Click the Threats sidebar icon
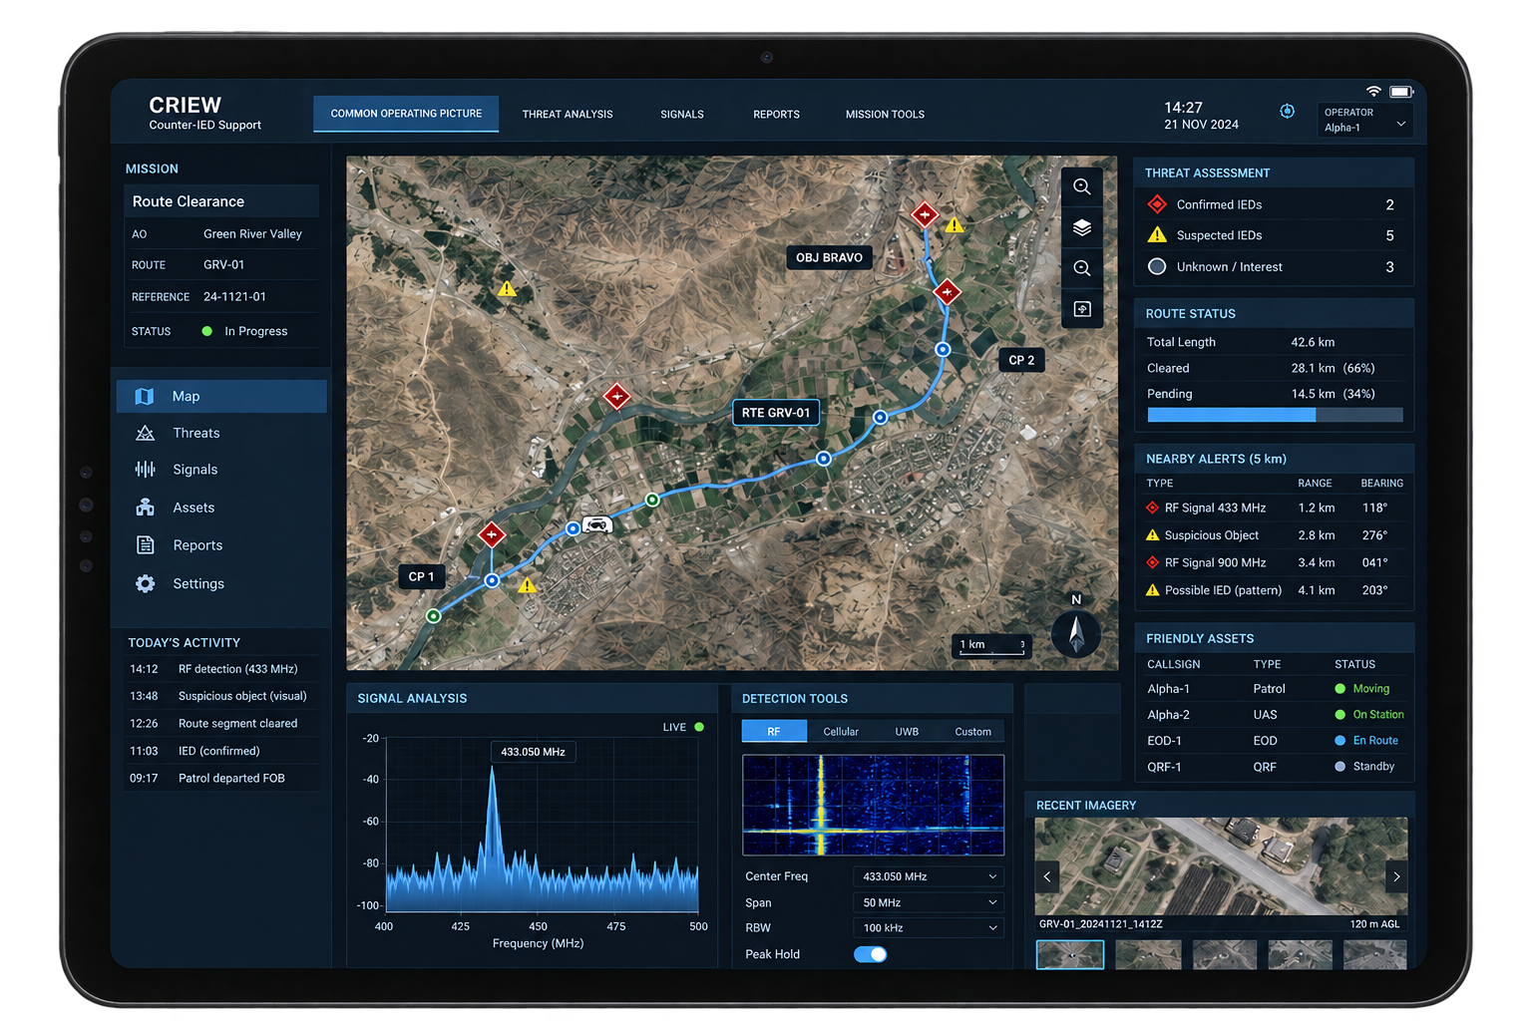1532x1021 pixels. tap(146, 433)
